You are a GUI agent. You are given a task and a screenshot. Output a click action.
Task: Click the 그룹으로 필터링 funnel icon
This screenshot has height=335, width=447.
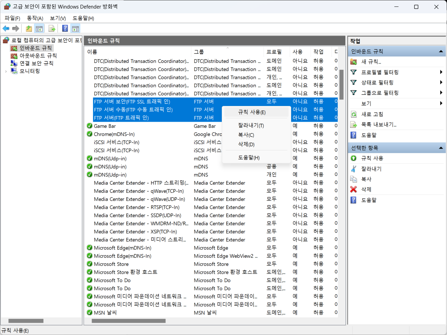point(354,93)
